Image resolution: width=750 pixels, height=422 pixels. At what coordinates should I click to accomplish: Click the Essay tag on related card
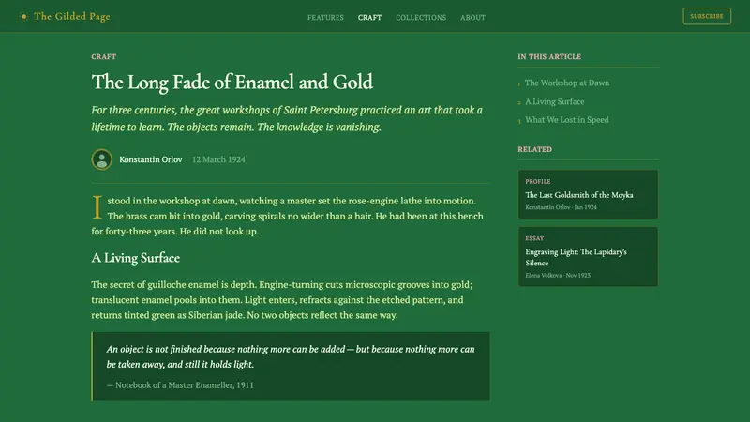click(x=534, y=238)
